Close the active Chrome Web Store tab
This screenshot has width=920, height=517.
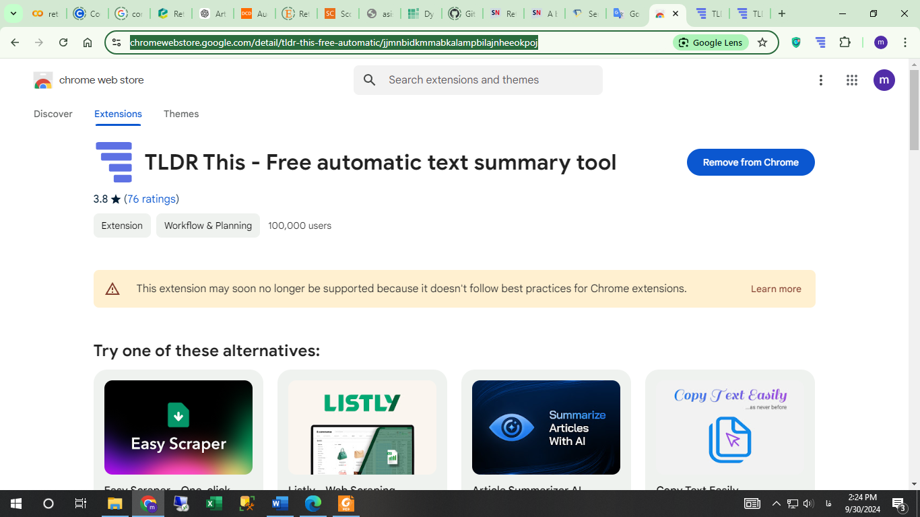pyautogui.click(x=676, y=13)
